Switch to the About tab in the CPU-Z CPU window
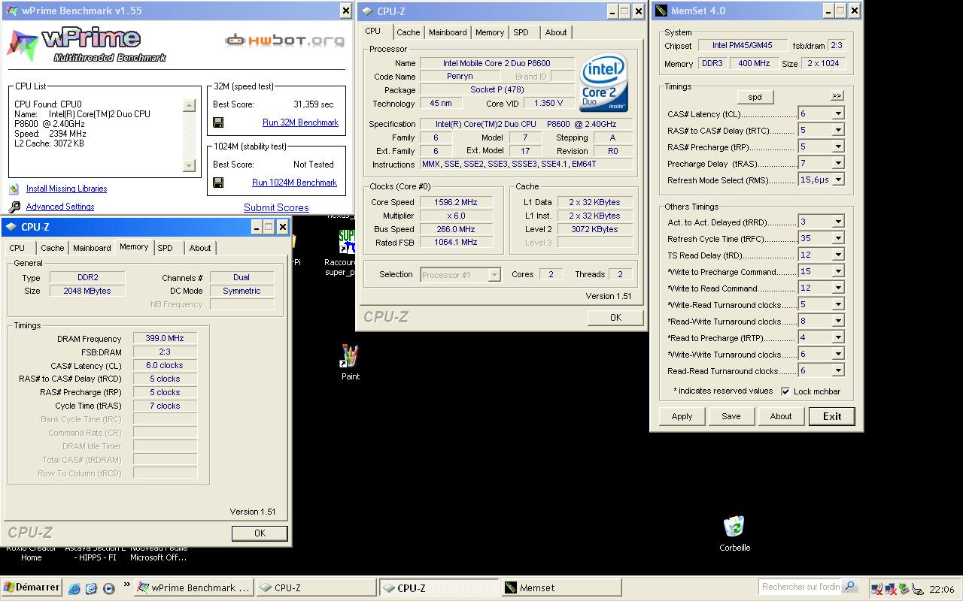 (x=556, y=32)
